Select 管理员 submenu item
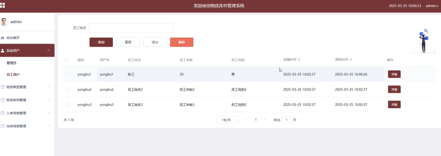Viewport: 441px width, 156px height. [12, 63]
